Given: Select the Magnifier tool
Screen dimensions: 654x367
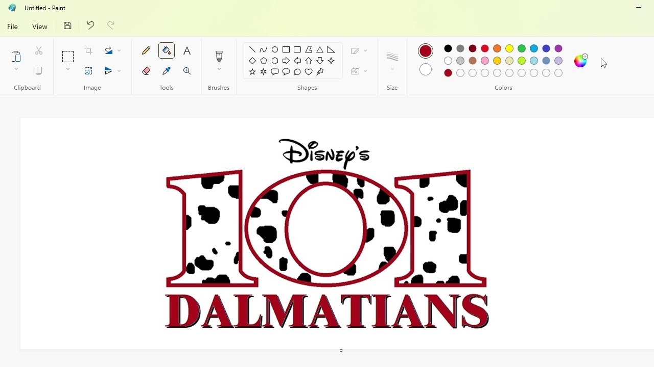Looking at the screenshot, I should click(x=187, y=71).
